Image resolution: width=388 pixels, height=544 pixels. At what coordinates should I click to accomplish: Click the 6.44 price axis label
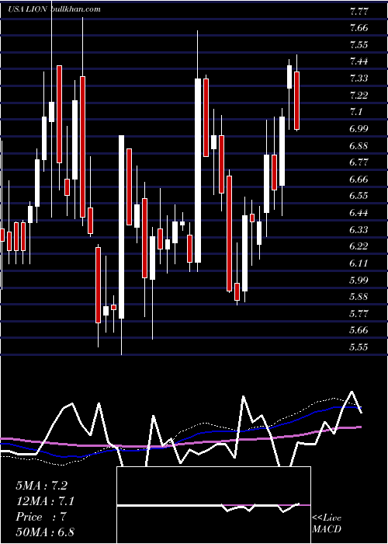pos(359,213)
